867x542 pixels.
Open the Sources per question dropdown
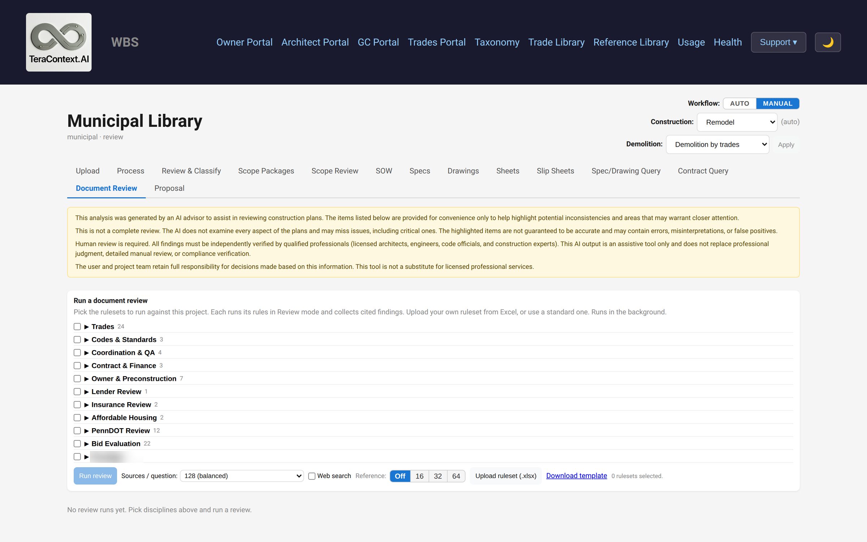(242, 476)
